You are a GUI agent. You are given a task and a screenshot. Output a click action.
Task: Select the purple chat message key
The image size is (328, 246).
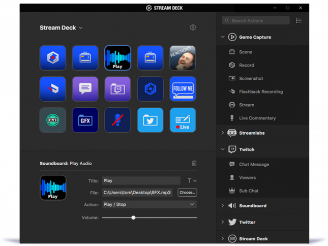click(85, 89)
